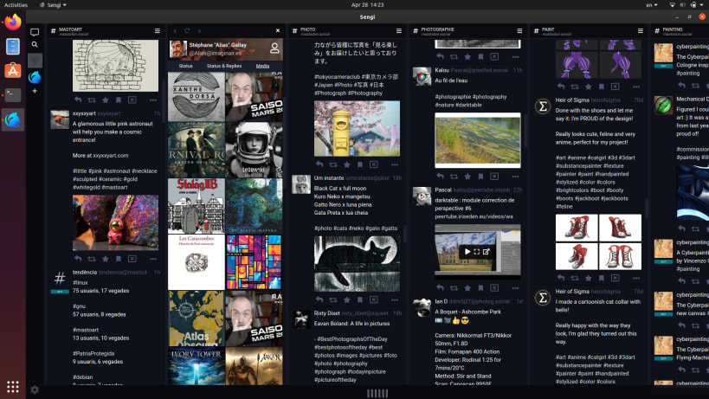
Task: Favorite the red shoes post
Action: point(589,278)
